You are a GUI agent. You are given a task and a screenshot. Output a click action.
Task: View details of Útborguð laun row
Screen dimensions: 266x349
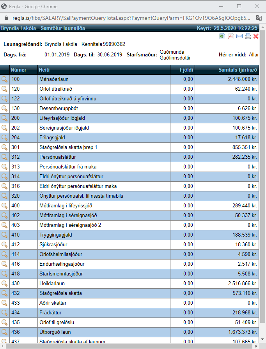[5, 332]
